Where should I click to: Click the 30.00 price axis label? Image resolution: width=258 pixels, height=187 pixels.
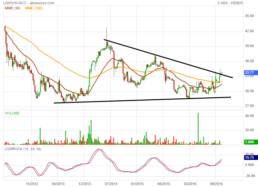[x=249, y=91]
